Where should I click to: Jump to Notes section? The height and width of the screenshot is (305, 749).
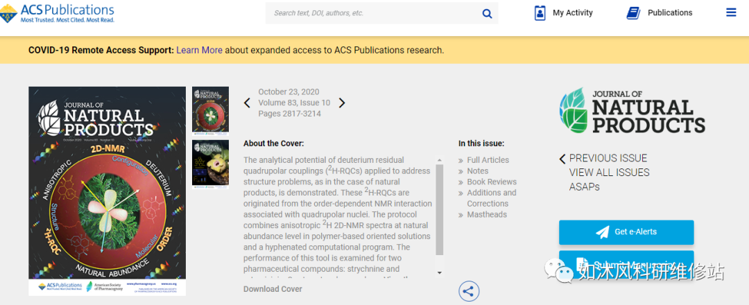[x=478, y=171]
